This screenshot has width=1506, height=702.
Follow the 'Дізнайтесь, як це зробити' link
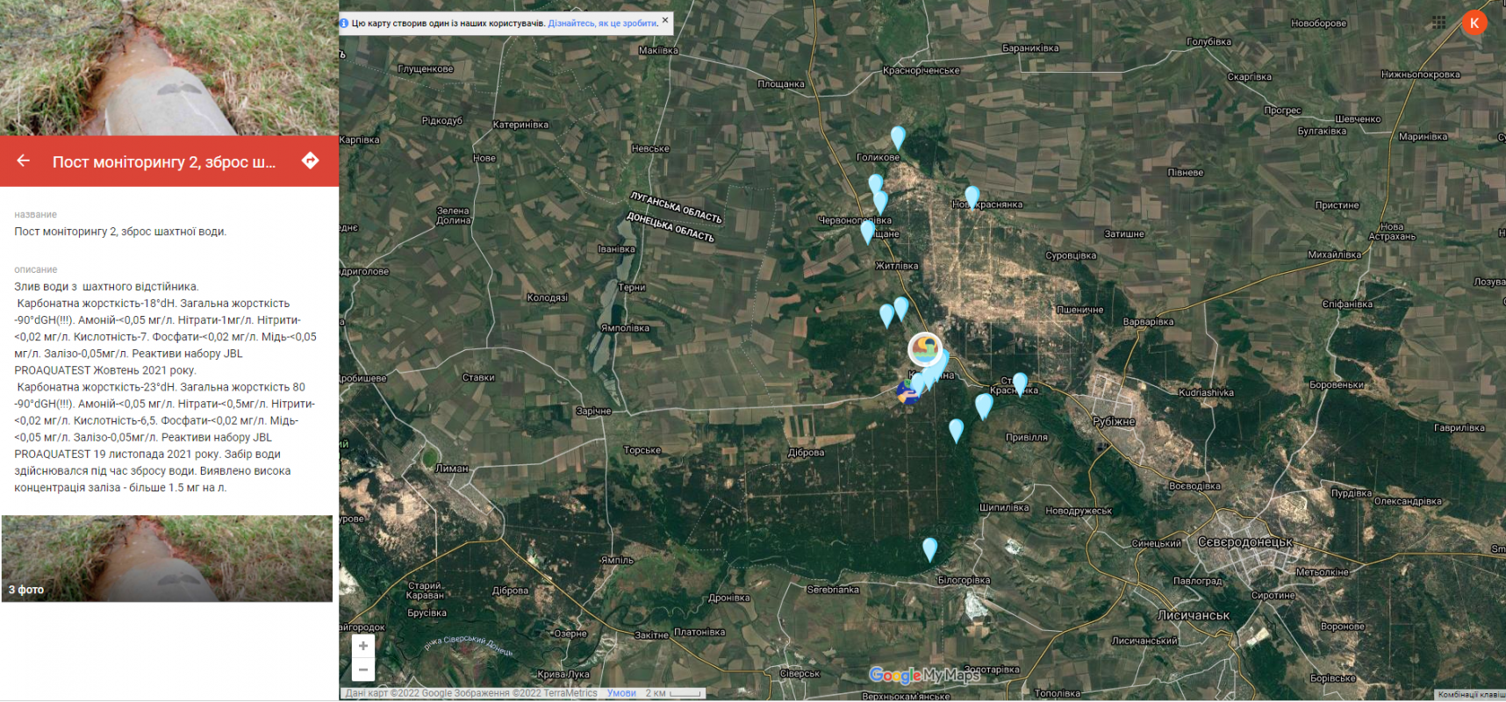click(x=603, y=24)
